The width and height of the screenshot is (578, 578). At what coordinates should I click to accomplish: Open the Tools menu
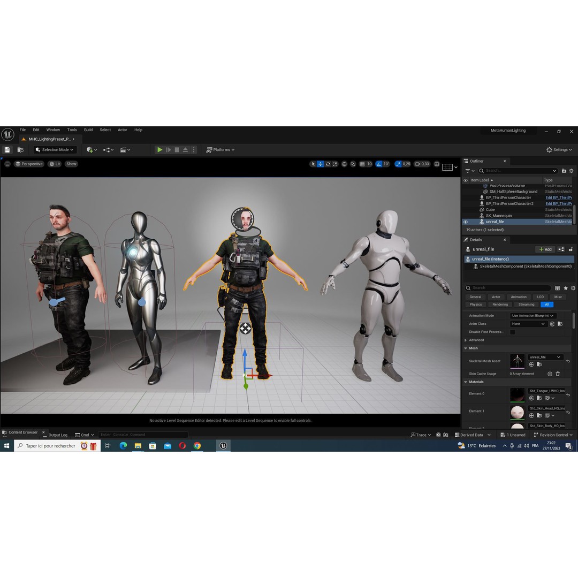click(x=72, y=130)
